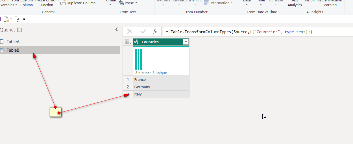Select the France cell

pyautogui.click(x=161, y=79)
